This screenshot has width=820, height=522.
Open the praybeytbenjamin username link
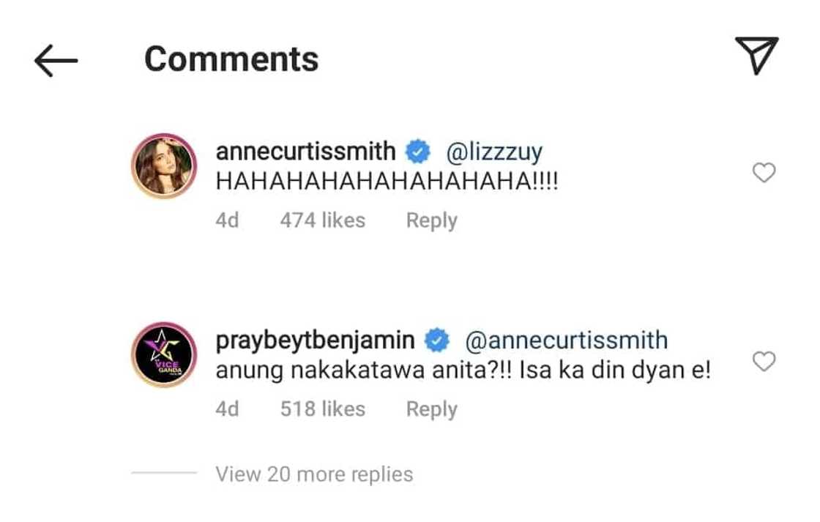click(316, 340)
